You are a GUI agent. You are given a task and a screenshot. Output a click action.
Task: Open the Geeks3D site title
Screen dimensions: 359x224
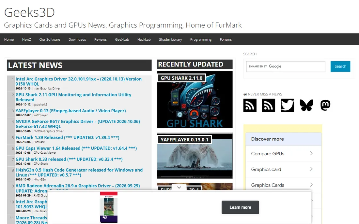tap(29, 12)
